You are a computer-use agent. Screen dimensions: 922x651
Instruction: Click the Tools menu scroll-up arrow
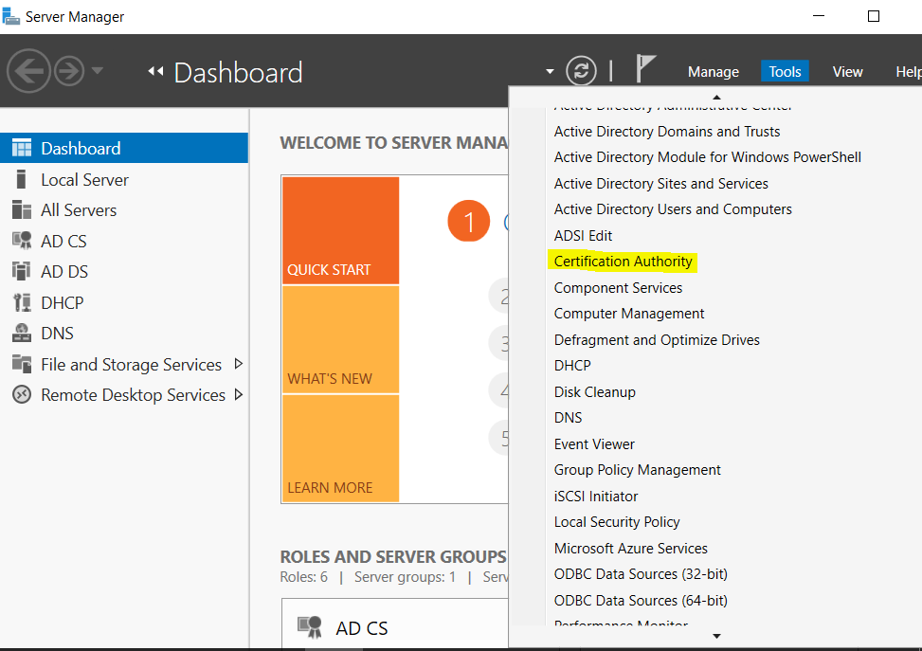[716, 97]
